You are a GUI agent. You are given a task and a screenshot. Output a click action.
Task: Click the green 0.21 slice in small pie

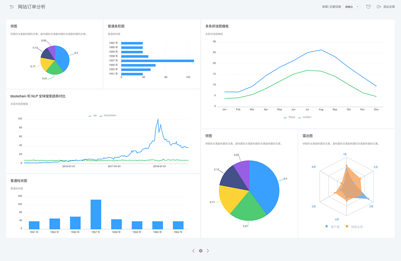pyautogui.click(x=55, y=68)
